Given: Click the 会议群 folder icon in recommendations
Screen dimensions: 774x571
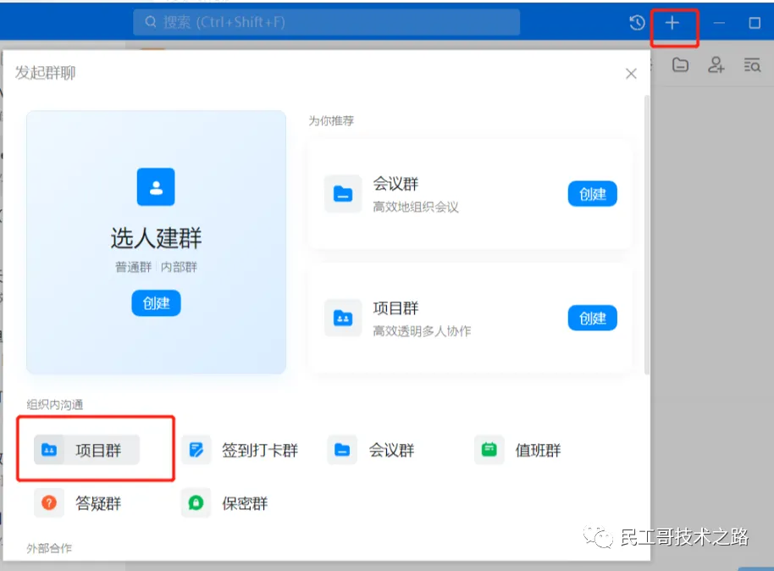Looking at the screenshot, I should pos(343,194).
